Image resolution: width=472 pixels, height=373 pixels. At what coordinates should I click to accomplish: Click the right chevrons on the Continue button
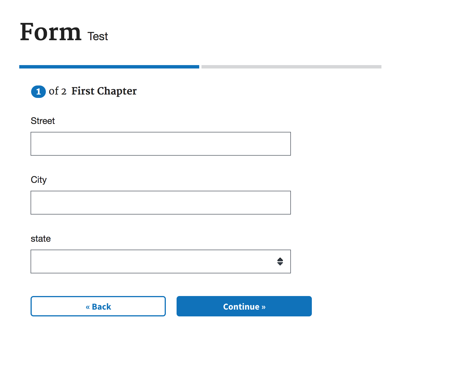pyautogui.click(x=263, y=307)
